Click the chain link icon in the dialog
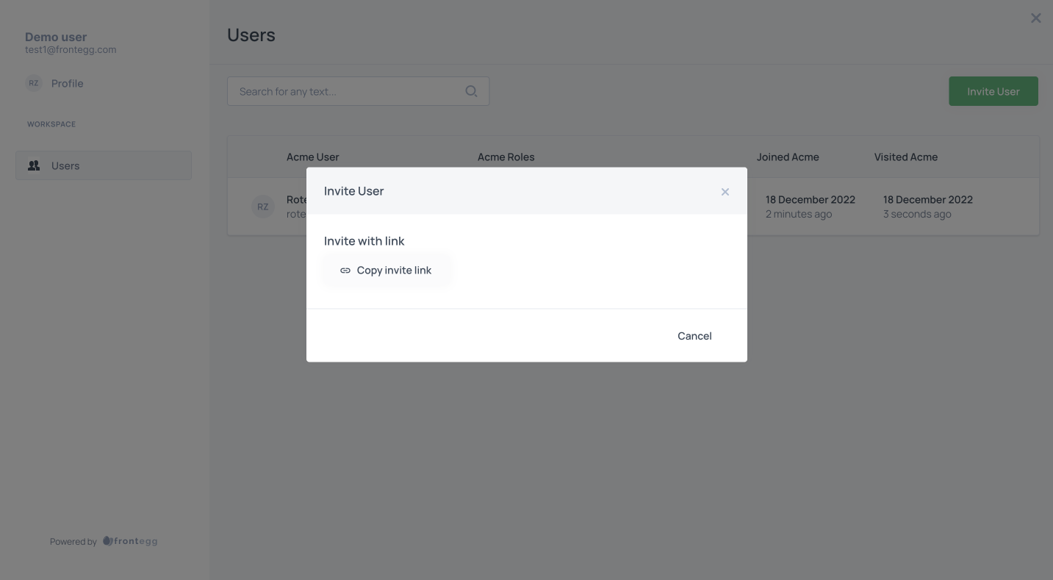1053x580 pixels. (345, 271)
